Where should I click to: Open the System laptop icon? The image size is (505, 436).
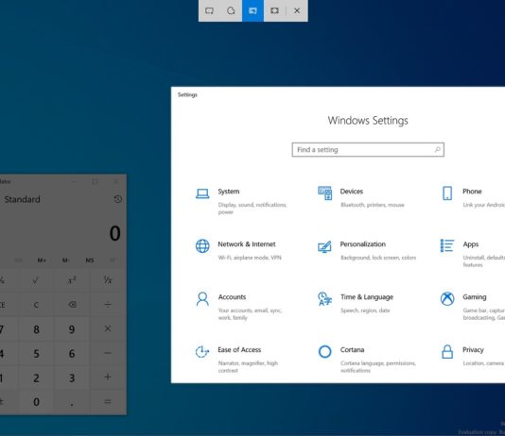point(202,193)
